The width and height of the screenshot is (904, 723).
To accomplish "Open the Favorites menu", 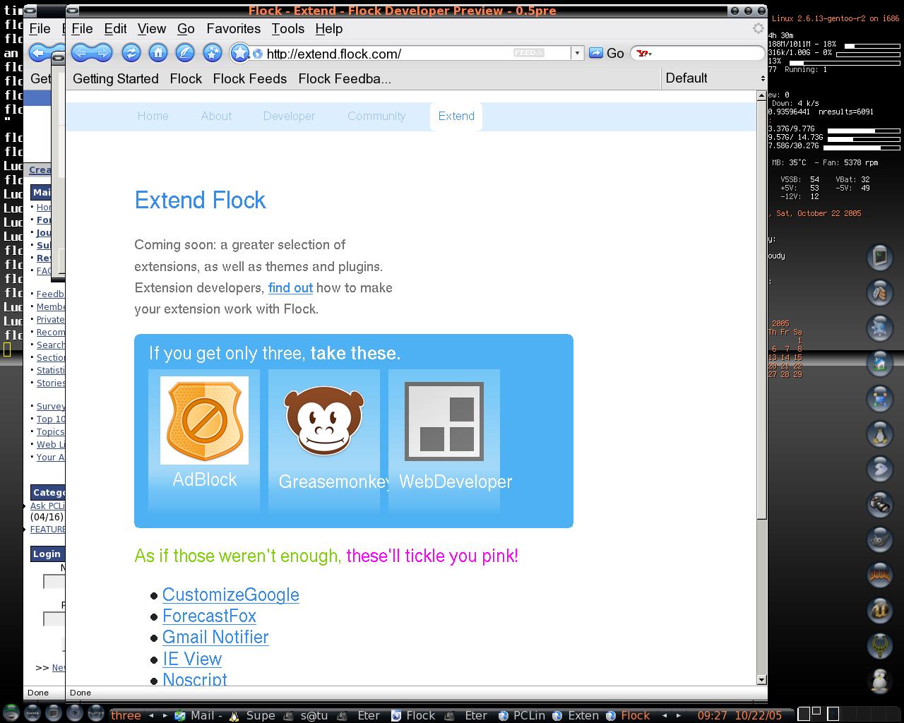I will coord(234,28).
